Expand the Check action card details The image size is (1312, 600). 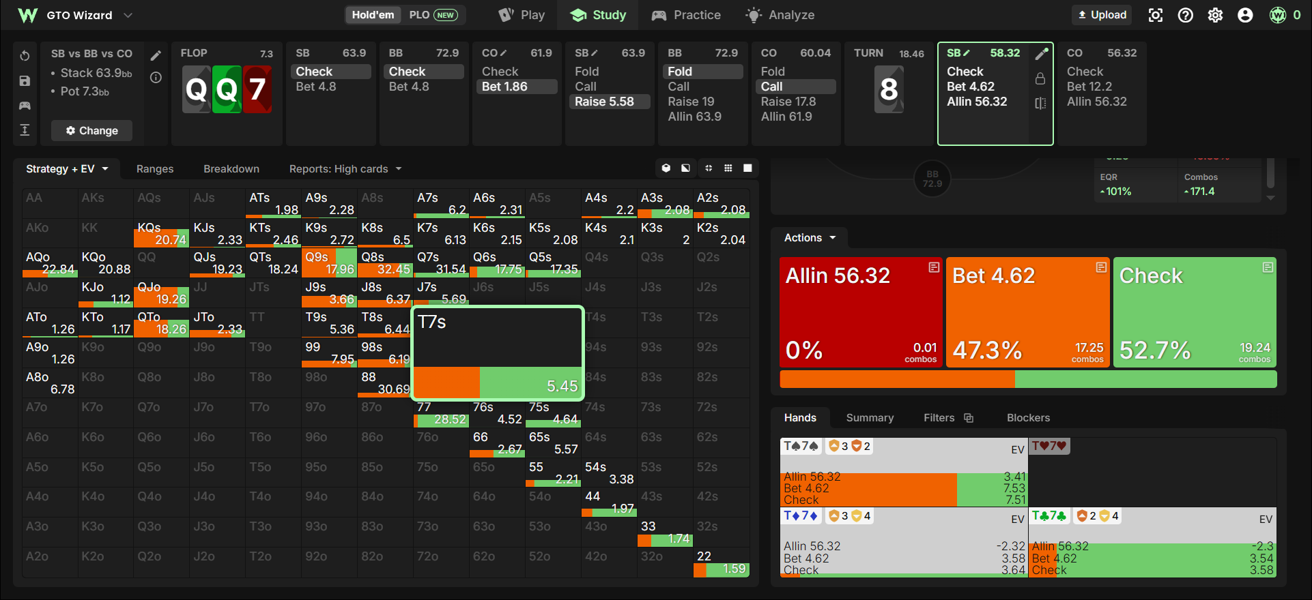point(1268,267)
